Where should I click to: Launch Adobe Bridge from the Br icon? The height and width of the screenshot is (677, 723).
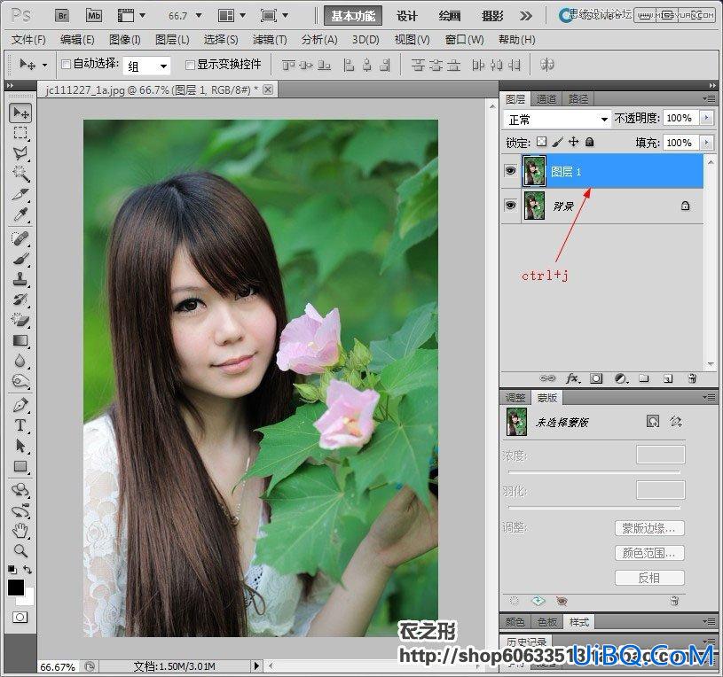point(62,16)
